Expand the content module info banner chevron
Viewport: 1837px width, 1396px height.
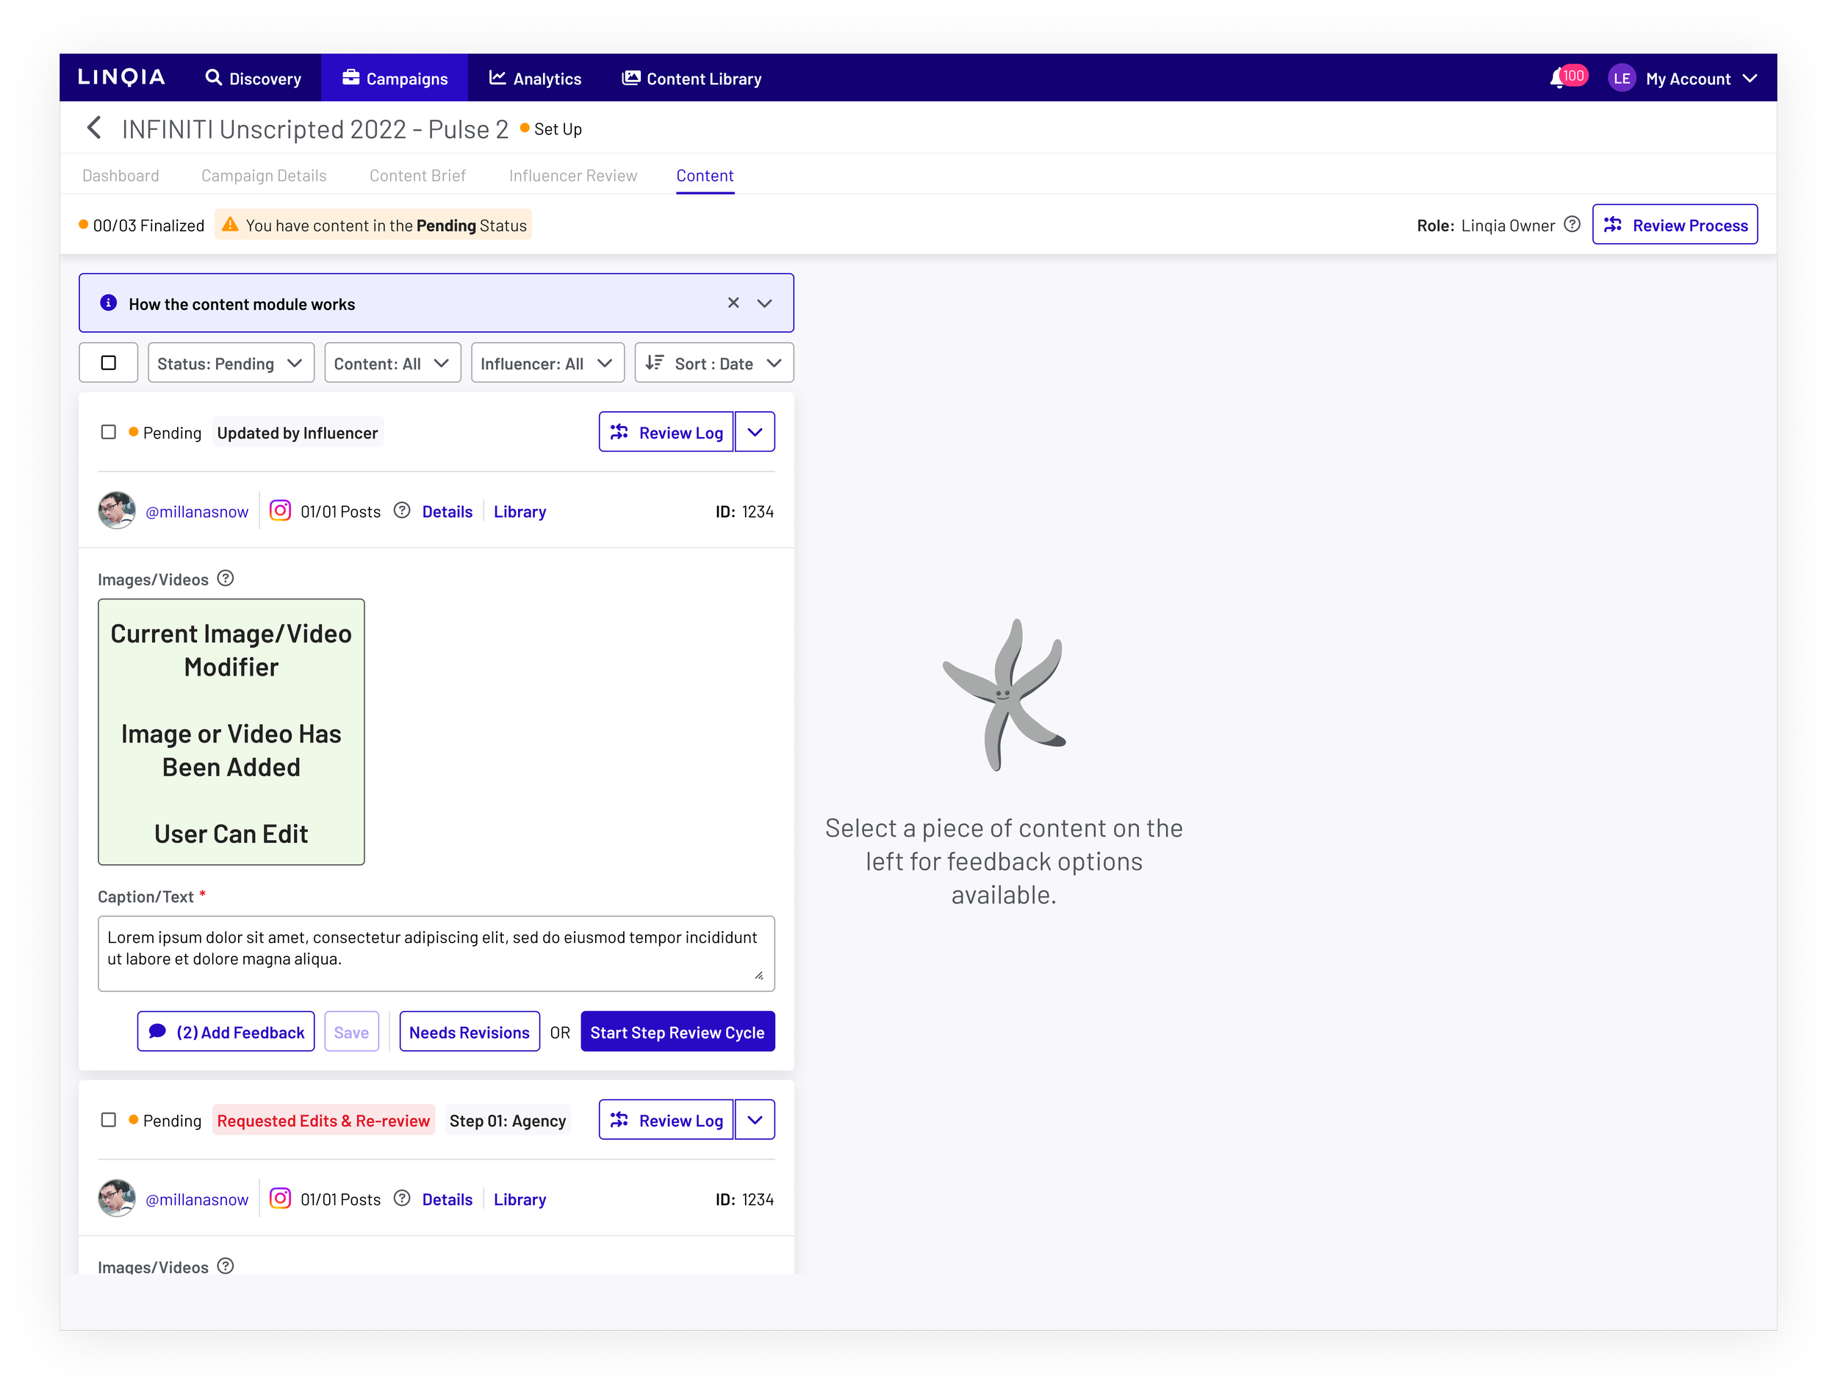(764, 303)
